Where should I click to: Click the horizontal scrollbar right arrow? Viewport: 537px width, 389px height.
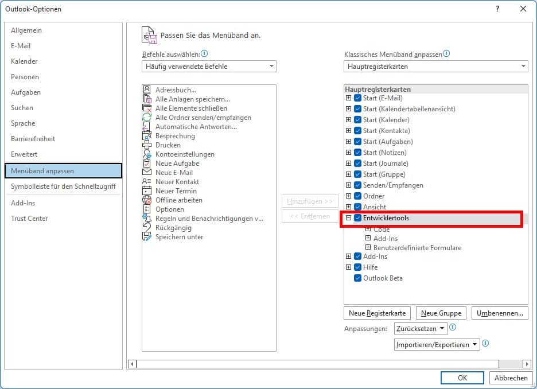click(527, 364)
